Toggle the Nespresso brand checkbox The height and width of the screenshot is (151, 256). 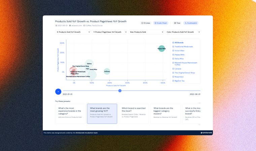coord(173,77)
